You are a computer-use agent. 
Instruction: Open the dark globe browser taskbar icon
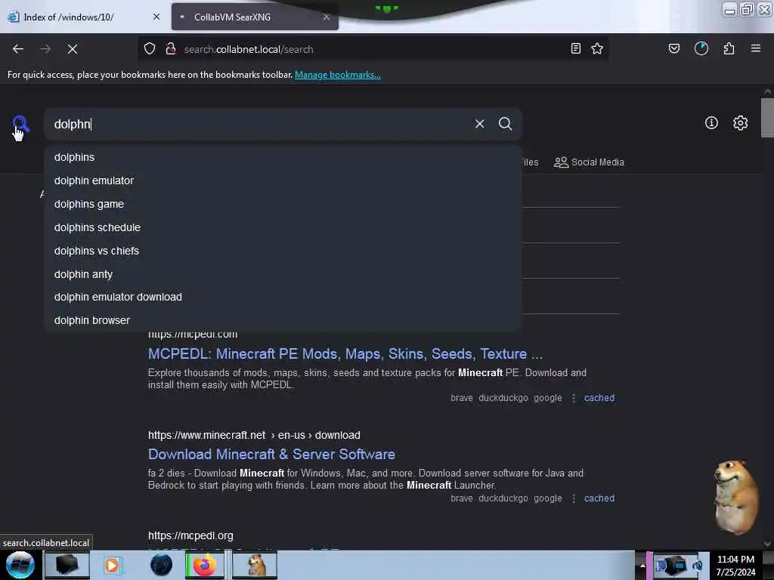click(162, 565)
